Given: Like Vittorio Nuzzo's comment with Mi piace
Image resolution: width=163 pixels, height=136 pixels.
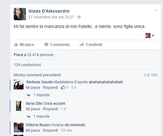Looking at the screenshot, I should click(33, 130).
